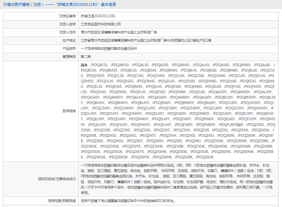Click the 型号规格 label
The image size is (282, 207).
coord(69,111)
